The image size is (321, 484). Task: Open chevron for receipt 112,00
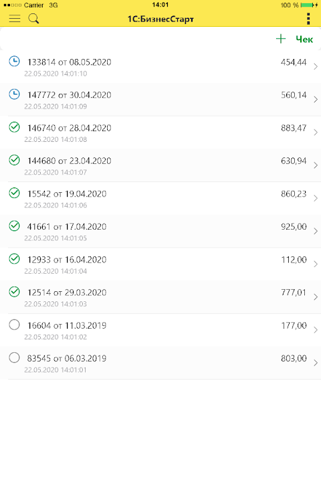[x=316, y=264]
